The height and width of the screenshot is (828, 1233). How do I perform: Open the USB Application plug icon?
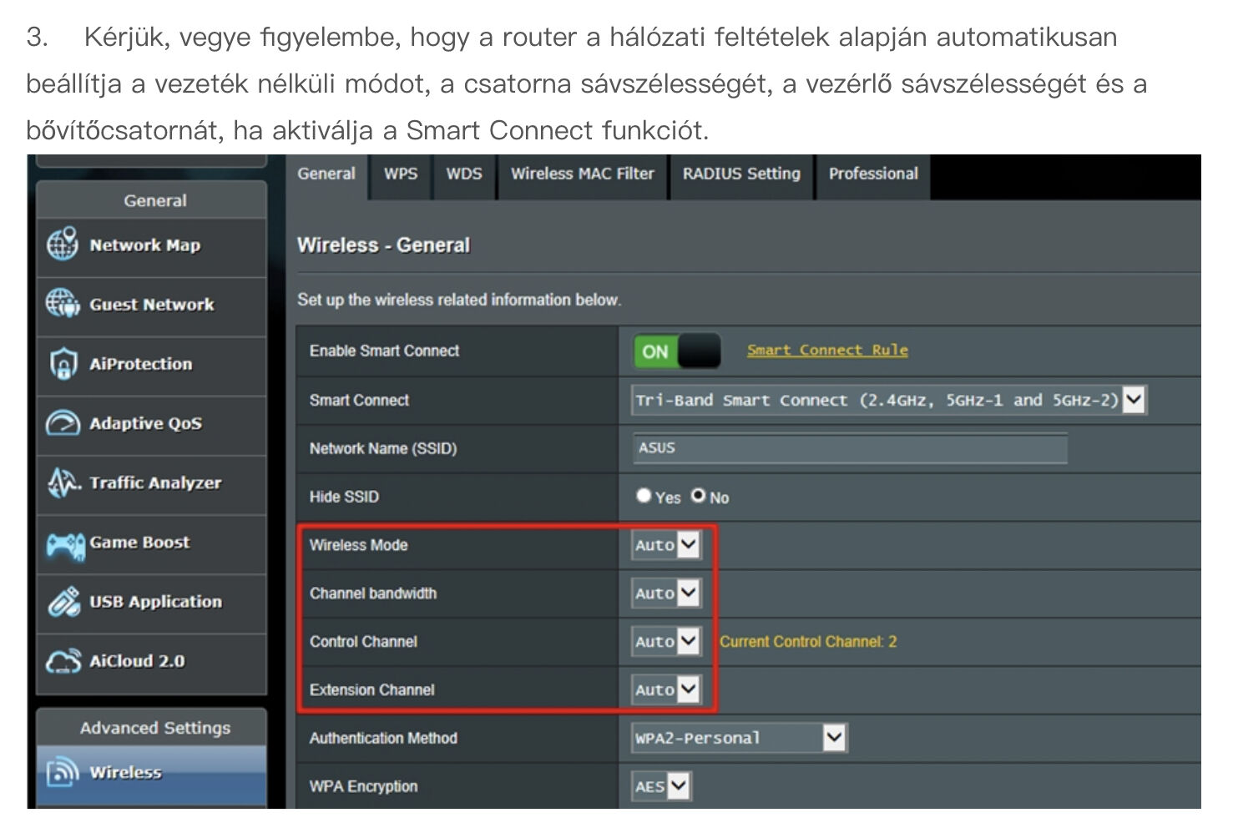tap(63, 602)
